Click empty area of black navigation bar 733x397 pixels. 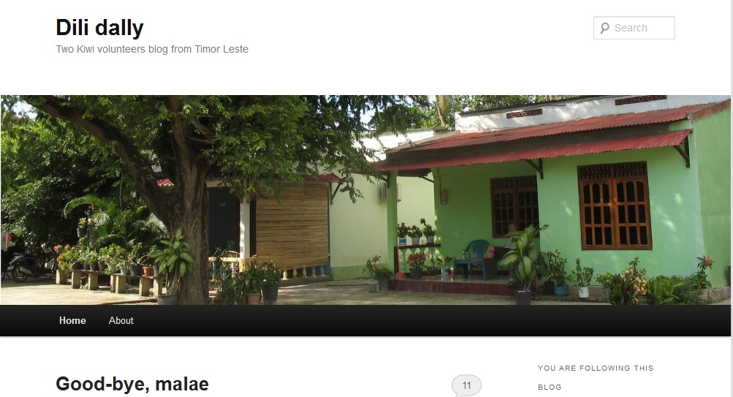374,320
